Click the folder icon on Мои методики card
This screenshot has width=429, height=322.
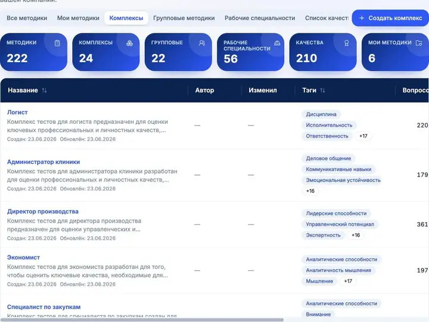point(419,43)
